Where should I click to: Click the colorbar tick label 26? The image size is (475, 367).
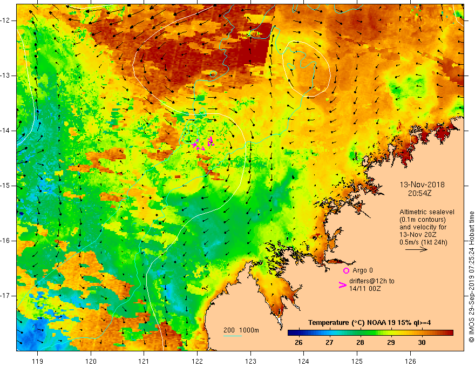[x=298, y=343]
